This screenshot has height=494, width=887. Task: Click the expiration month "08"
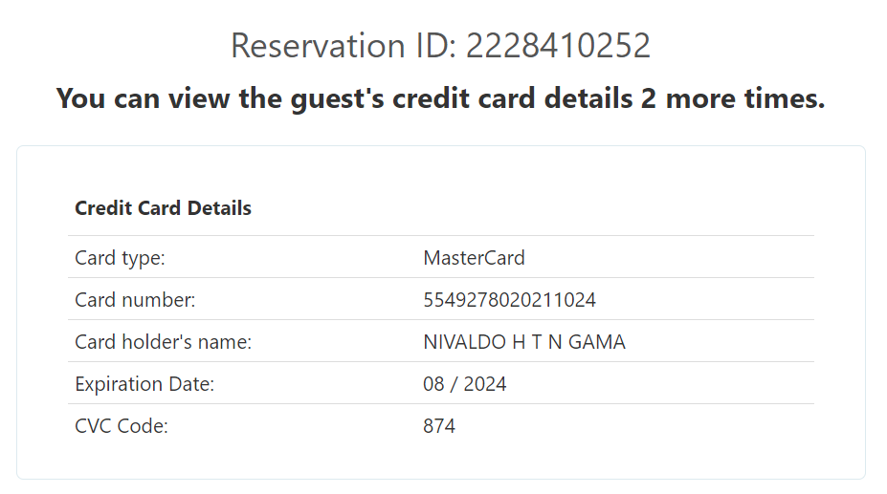(x=434, y=384)
